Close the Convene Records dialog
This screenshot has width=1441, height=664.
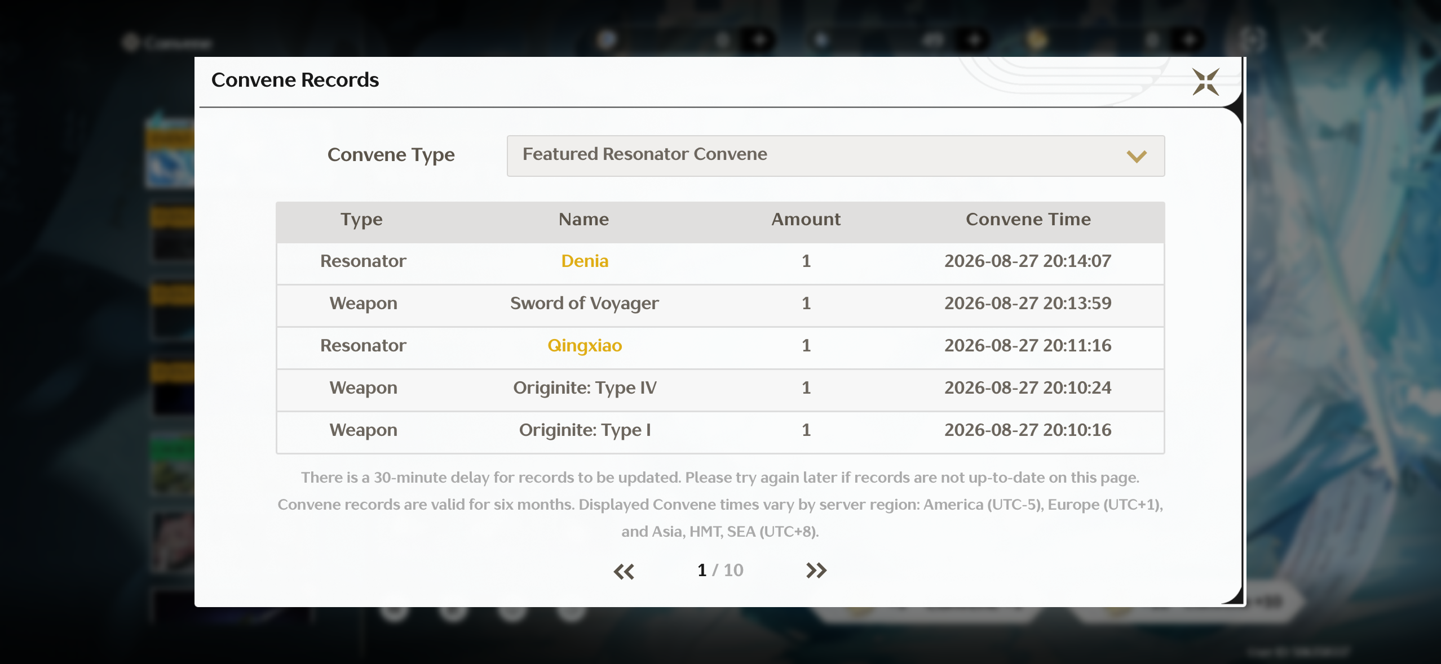tap(1206, 82)
